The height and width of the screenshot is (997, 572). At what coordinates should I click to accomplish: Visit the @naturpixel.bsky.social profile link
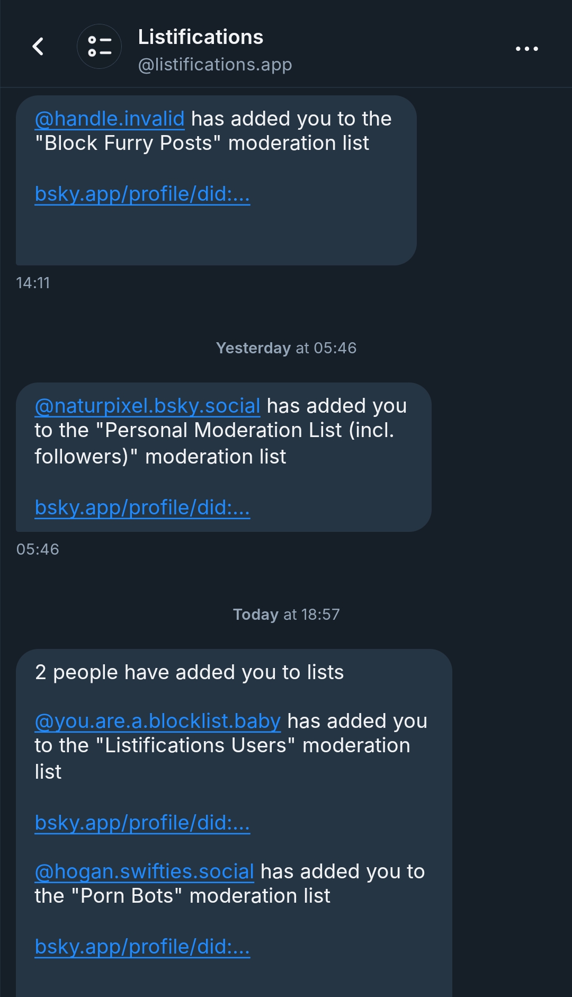pos(147,406)
